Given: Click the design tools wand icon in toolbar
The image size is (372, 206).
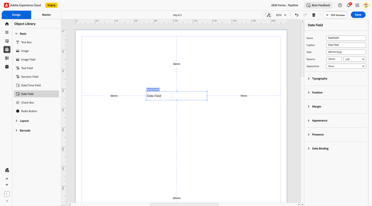Looking at the screenshot, I should tap(268, 15).
